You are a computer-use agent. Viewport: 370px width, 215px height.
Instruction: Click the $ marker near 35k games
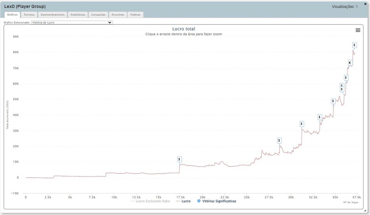333,101
